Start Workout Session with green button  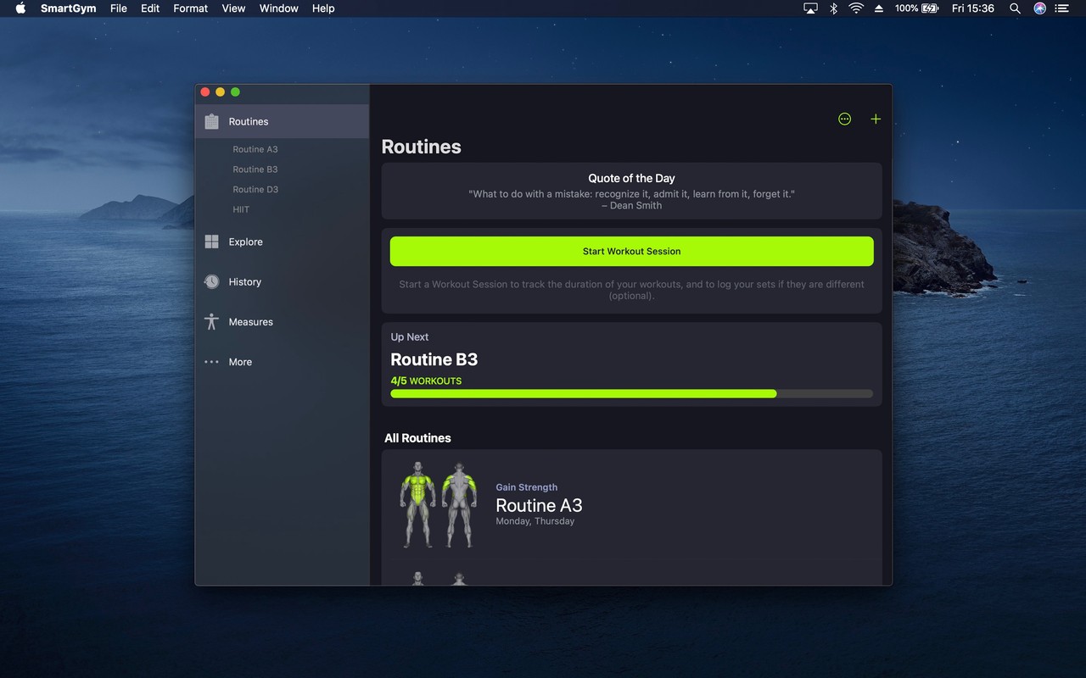631,251
